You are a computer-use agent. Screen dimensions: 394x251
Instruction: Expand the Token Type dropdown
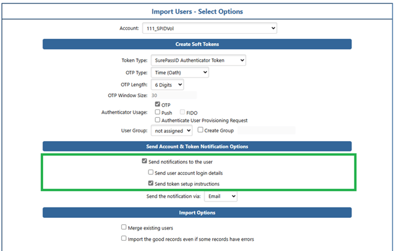tap(198, 60)
